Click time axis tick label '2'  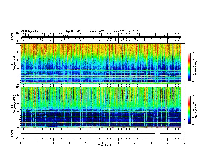click(x=53, y=143)
